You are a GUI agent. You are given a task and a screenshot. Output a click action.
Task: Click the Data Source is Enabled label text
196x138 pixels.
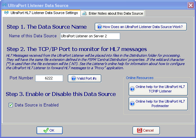click(37, 105)
